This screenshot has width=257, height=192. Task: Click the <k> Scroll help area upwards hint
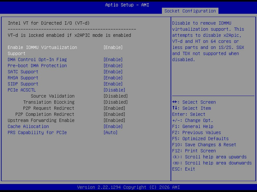[209, 157]
